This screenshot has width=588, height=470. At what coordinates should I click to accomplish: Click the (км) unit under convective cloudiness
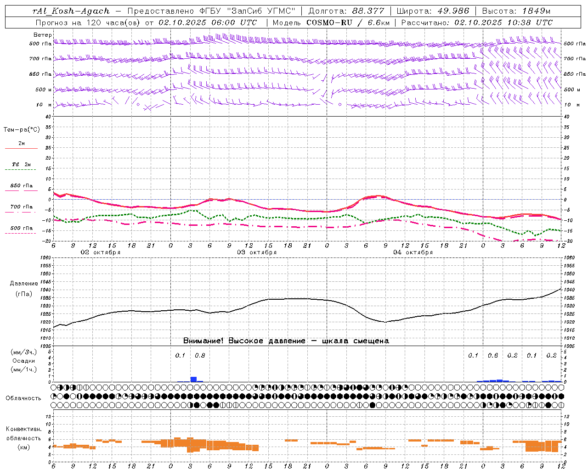click(24, 448)
